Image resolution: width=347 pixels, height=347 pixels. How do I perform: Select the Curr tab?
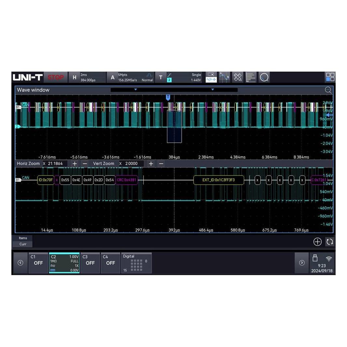coord(23,244)
